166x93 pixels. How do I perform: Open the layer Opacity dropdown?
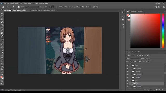click(150, 59)
